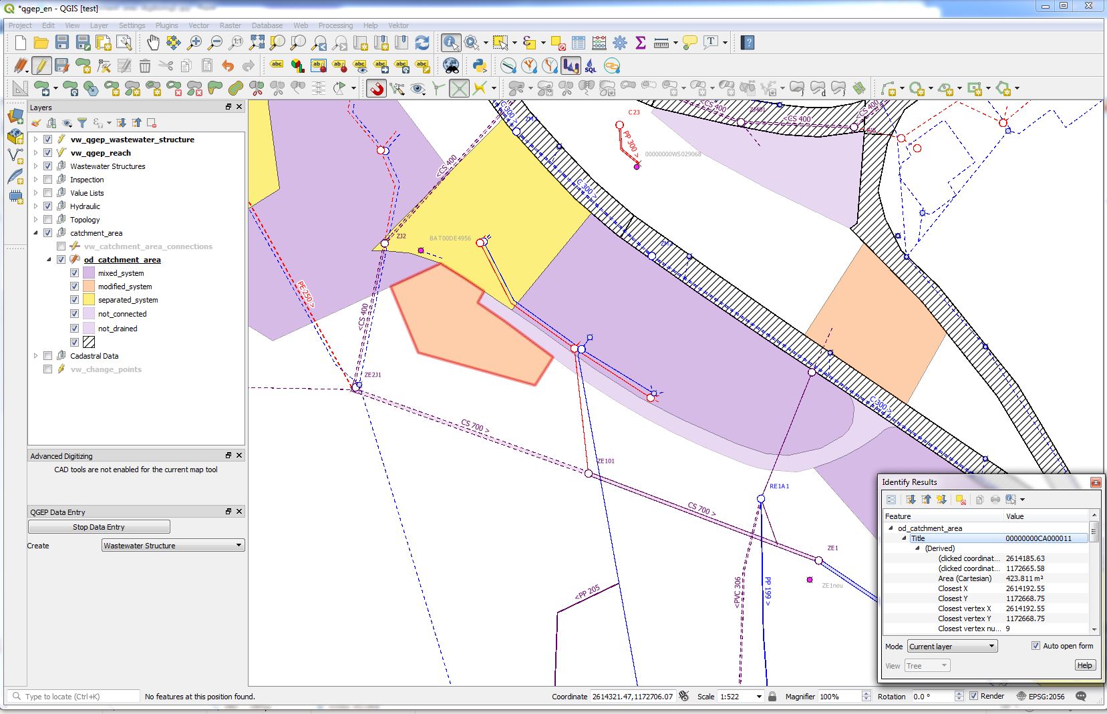Click the Zoom In magnifier tool
Image resolution: width=1107 pixels, height=714 pixels.
click(194, 43)
